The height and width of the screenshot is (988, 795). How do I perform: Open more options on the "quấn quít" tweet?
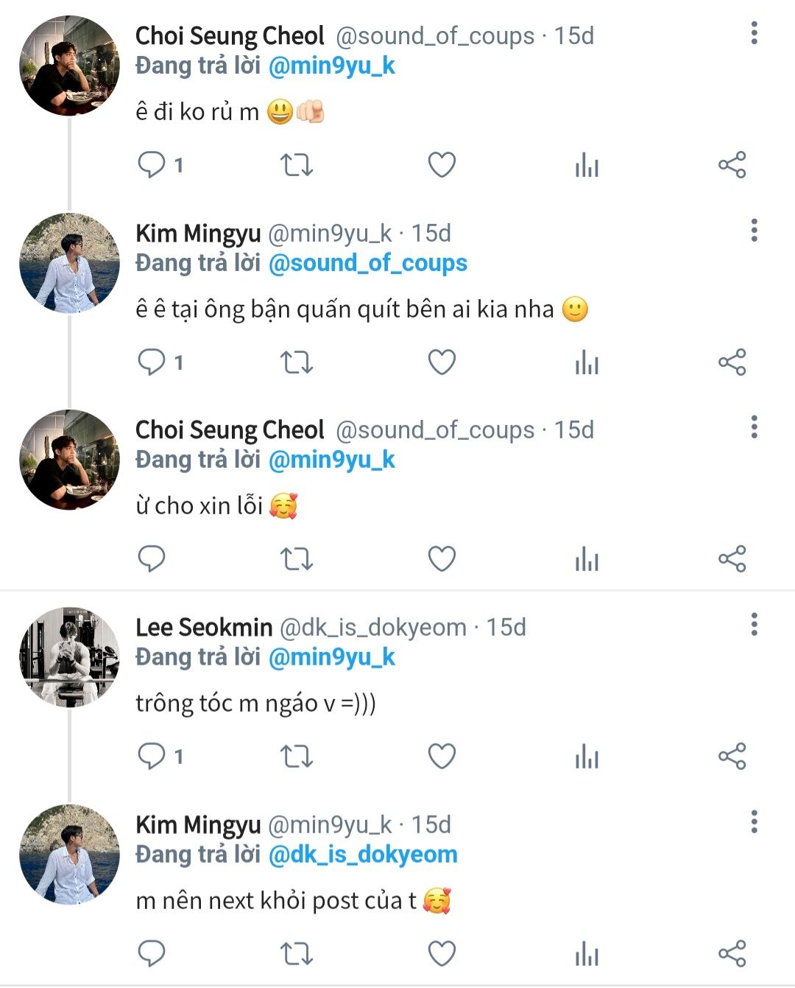[754, 231]
